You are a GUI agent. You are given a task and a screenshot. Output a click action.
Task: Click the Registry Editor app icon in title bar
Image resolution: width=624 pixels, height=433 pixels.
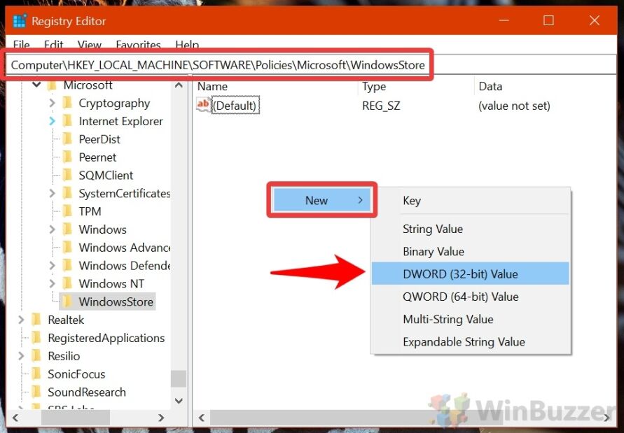point(19,21)
